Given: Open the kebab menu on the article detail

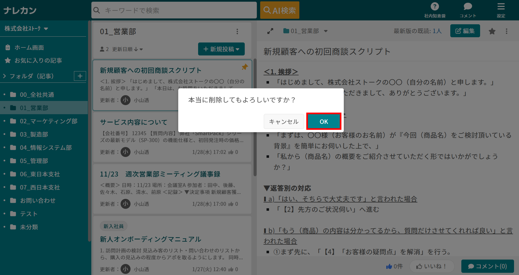Looking at the screenshot, I should tap(507, 31).
